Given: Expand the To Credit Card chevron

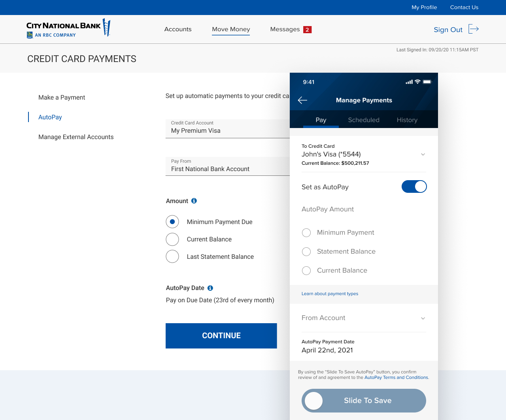Looking at the screenshot, I should click(423, 154).
